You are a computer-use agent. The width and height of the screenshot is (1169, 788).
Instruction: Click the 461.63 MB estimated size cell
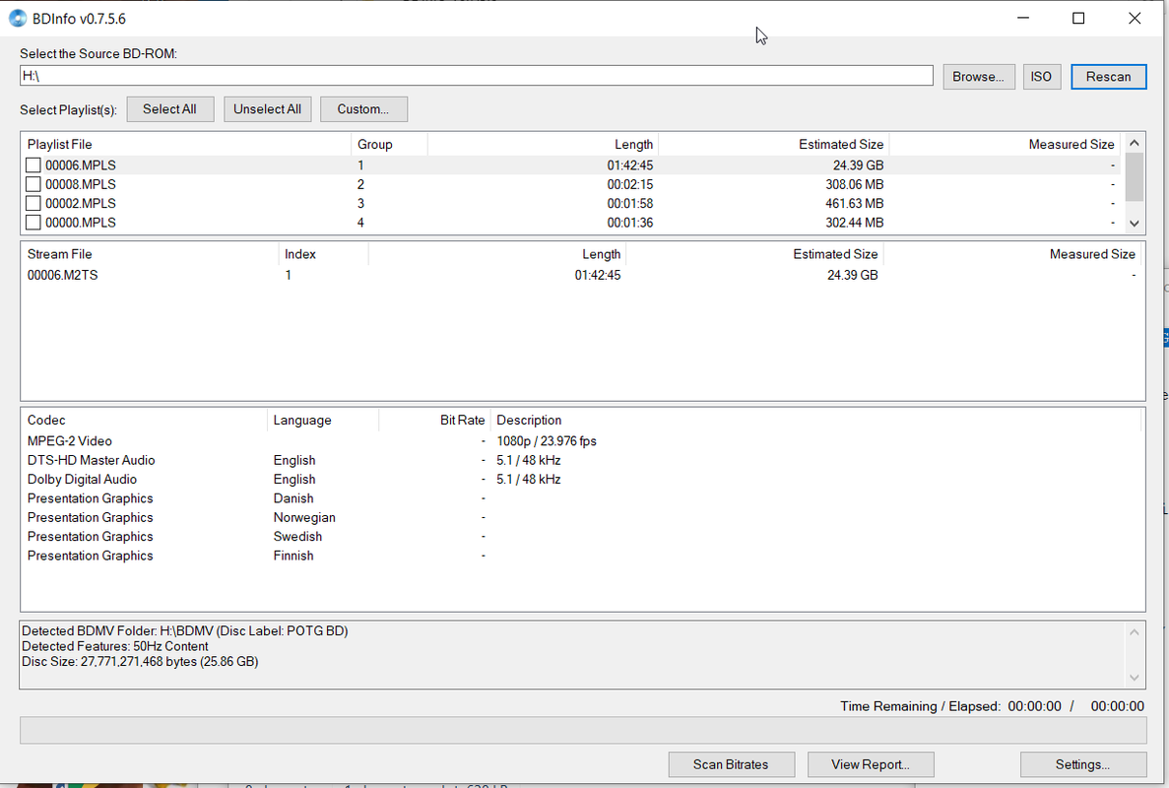tap(855, 204)
